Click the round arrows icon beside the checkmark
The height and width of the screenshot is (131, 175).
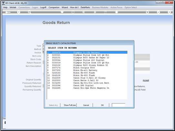148,12
